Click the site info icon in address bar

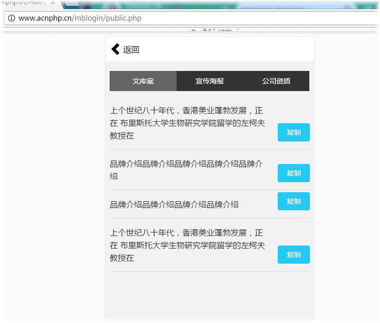11,18
